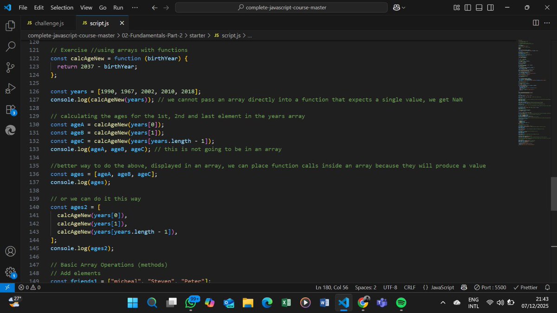Click the Copilot status bar icon
This screenshot has height=313, width=557.
pyautogui.click(x=464, y=287)
